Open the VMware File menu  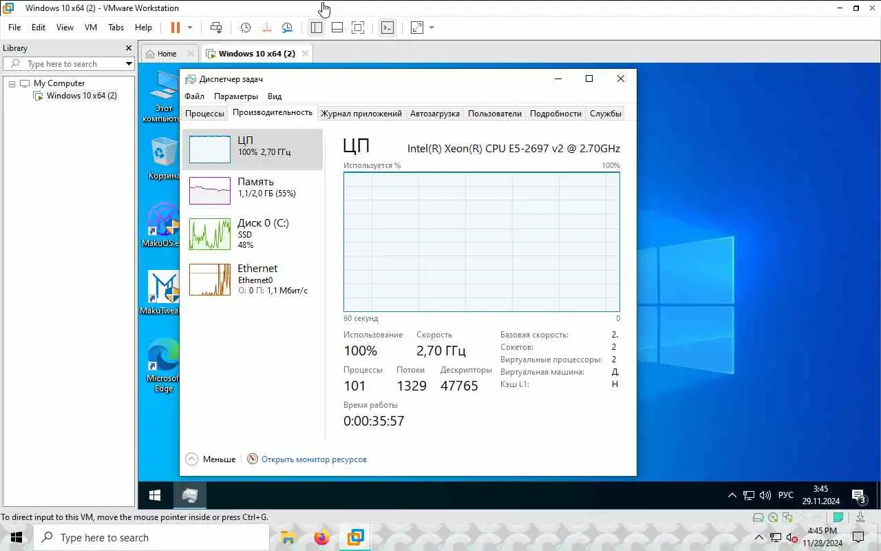click(x=14, y=28)
